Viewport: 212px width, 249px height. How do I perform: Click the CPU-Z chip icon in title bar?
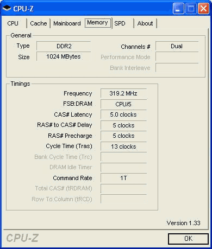(7, 8)
